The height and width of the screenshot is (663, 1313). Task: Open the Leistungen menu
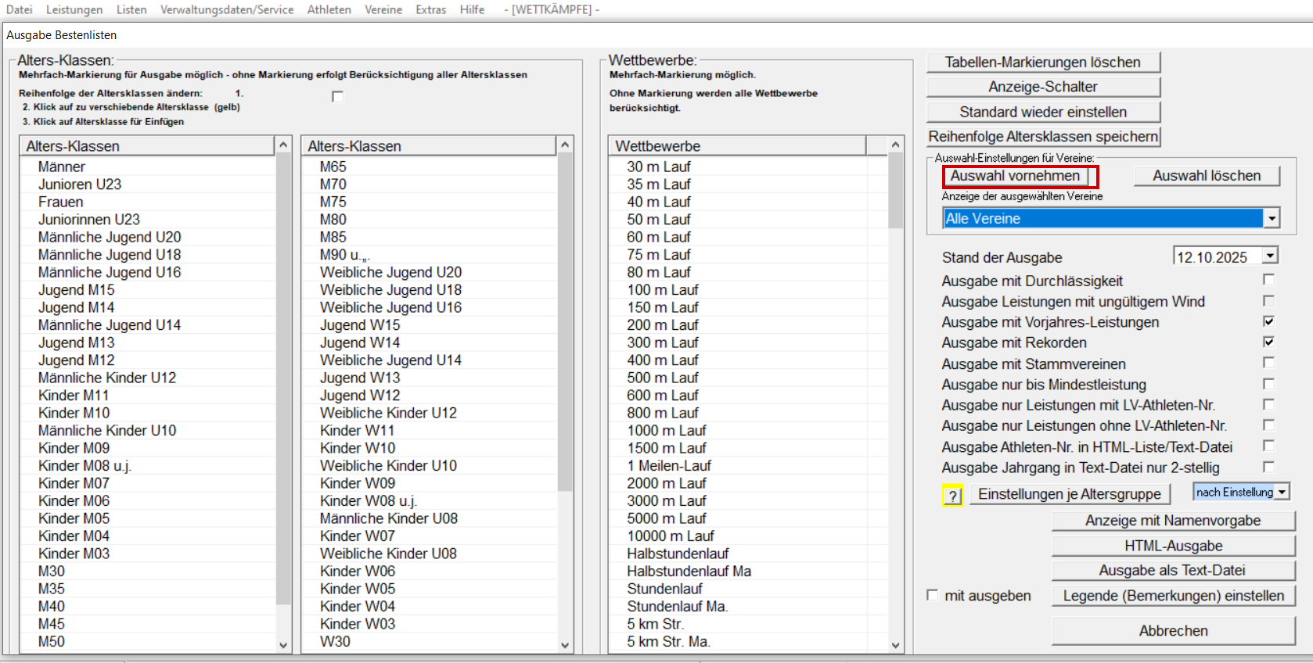coord(74,9)
